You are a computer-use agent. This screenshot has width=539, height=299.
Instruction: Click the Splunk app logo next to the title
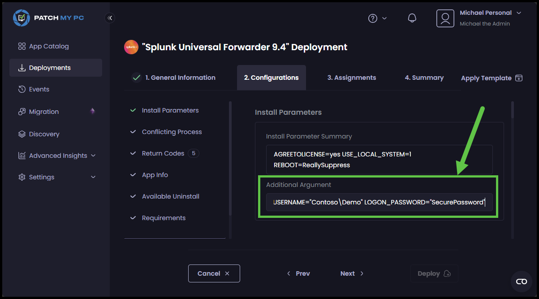point(131,47)
